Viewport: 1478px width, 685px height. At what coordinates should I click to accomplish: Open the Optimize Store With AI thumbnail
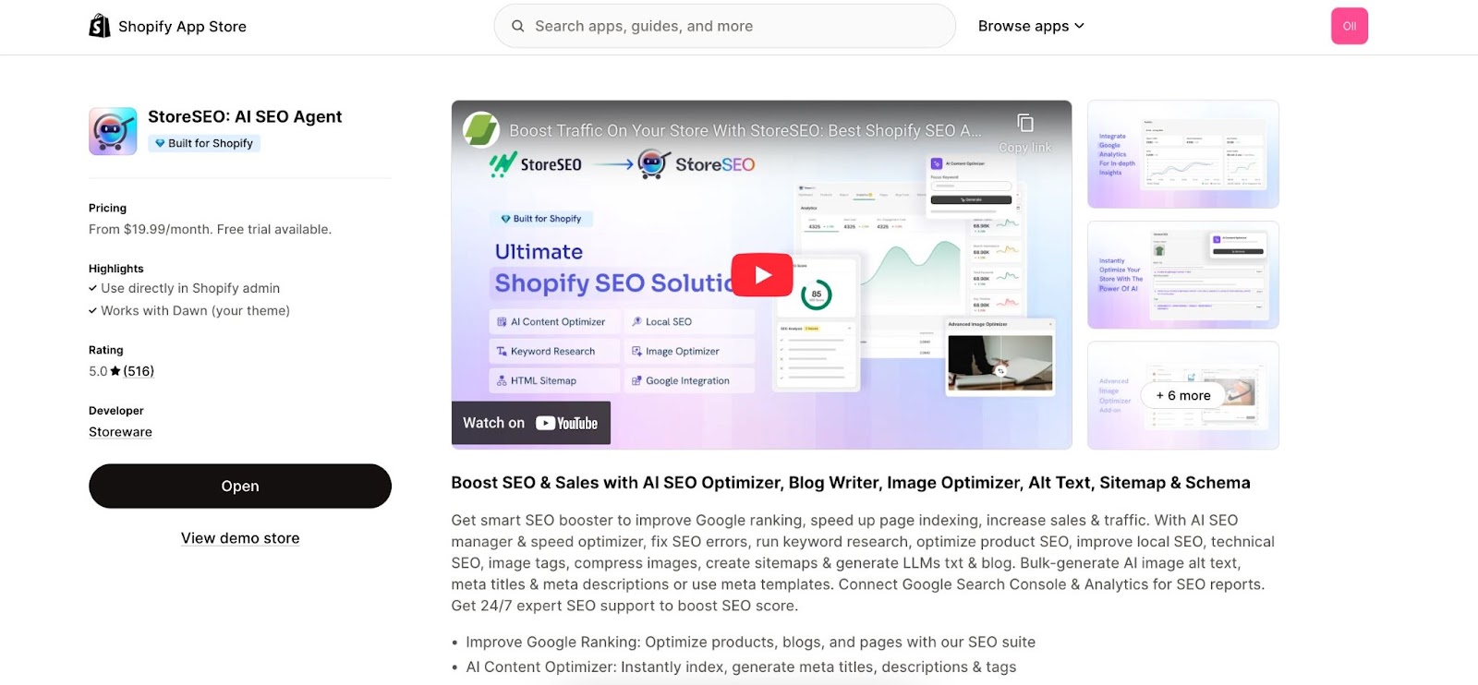[1183, 275]
